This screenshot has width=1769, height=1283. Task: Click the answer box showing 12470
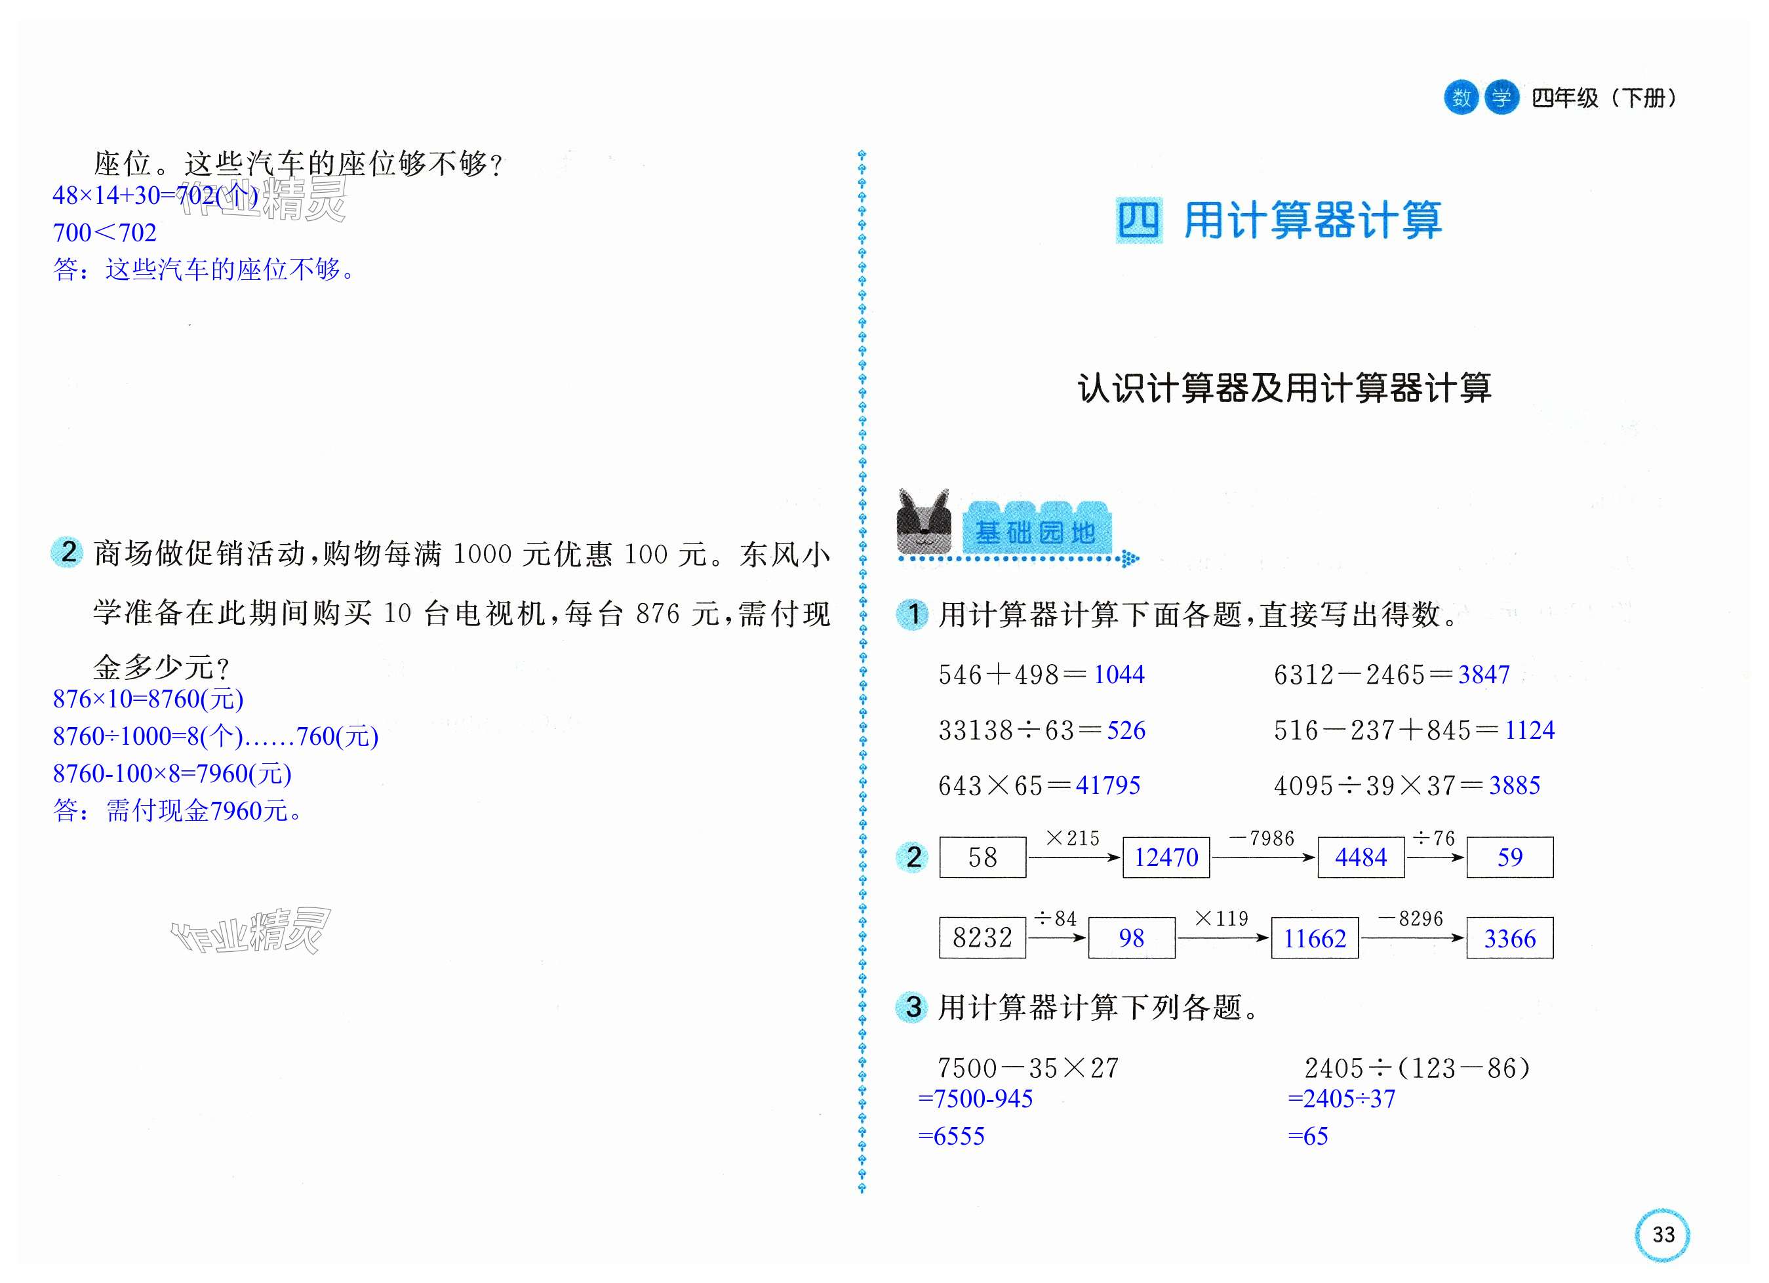pos(1166,857)
